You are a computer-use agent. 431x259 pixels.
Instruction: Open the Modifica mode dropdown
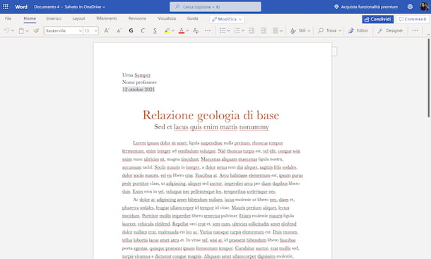227,19
